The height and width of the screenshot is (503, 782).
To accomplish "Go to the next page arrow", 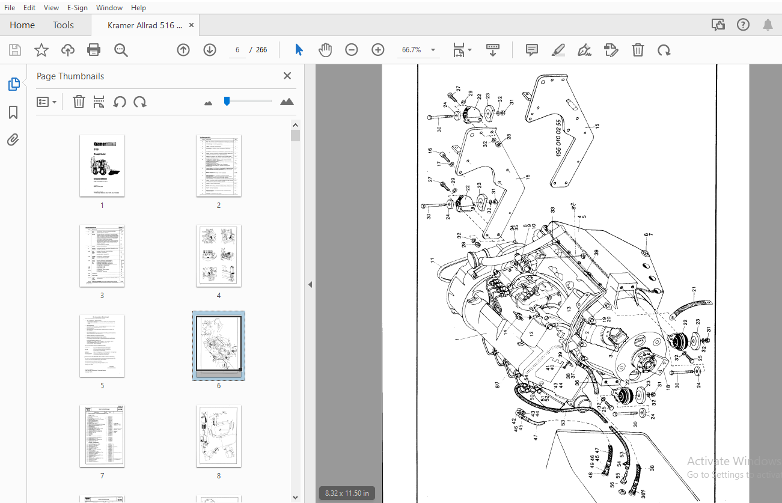I will click(209, 50).
